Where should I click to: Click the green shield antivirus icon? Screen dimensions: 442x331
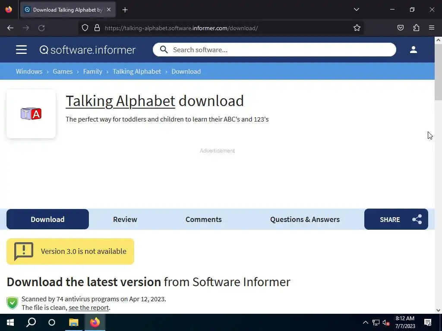pos(13,303)
